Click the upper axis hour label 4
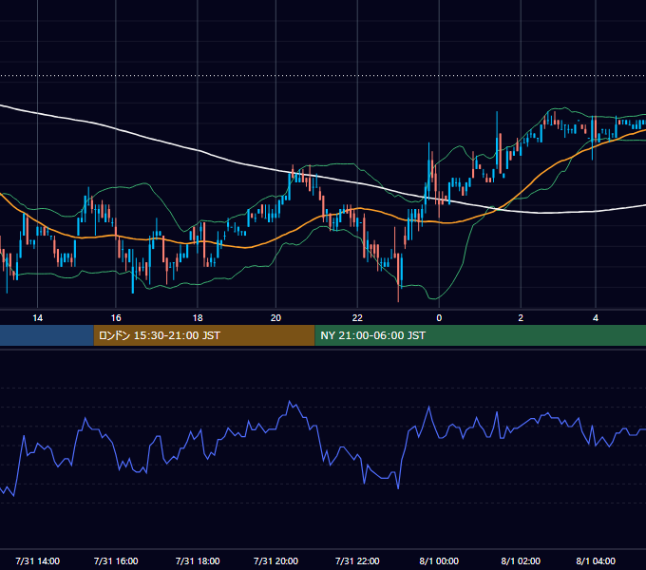 [596, 318]
